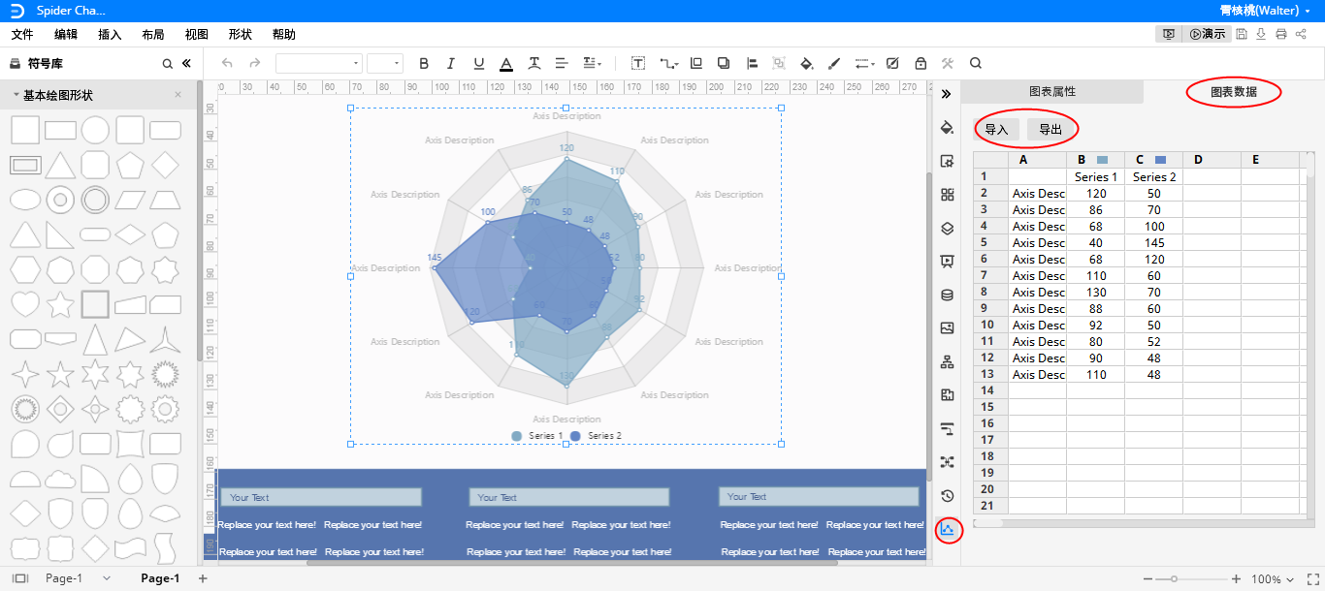Open the chart panel icon in right sidebar

[x=948, y=529]
